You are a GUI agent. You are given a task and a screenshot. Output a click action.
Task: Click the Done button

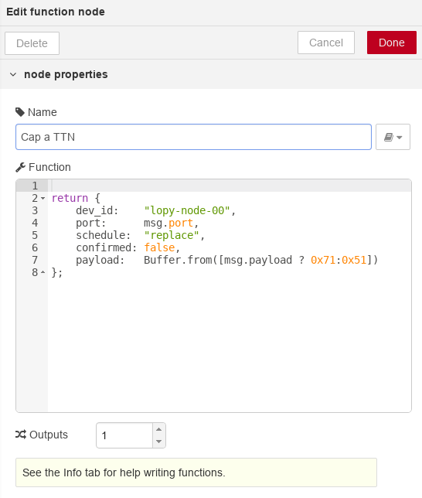pos(392,43)
